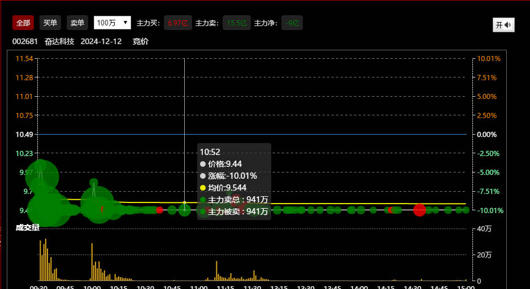The image size is (530, 289).
Task: Open the 100万 threshold dropdown
Action: [112, 23]
